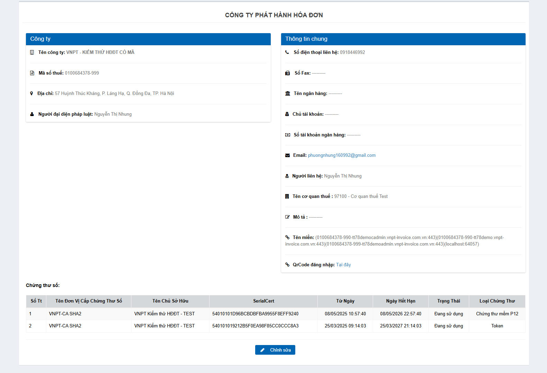Click phone number 0918446992
Viewport: 547px width, 373px height.
tap(352, 52)
